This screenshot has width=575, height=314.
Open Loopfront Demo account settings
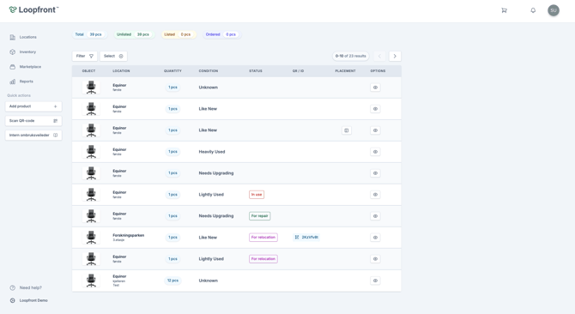(x=29, y=300)
